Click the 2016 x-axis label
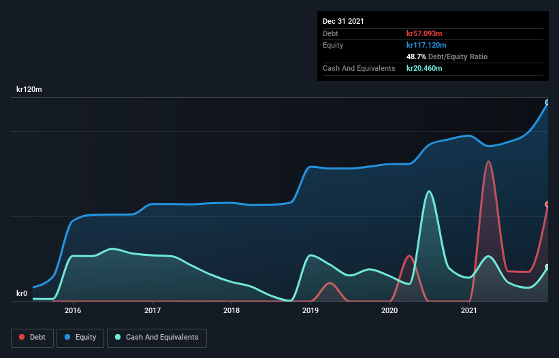Image resolution: width=559 pixels, height=358 pixels. 73,310
